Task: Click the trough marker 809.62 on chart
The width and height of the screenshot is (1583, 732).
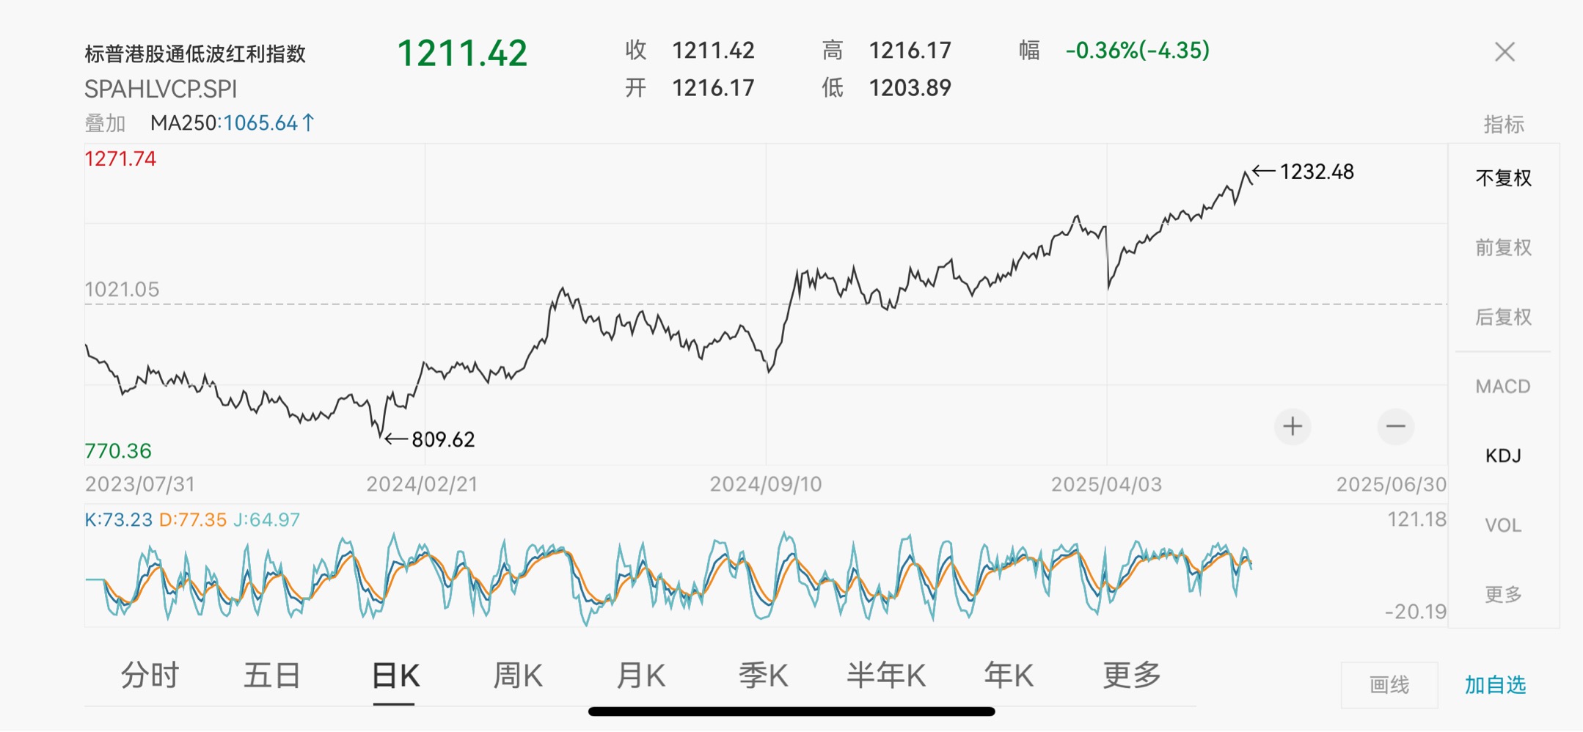Action: (x=443, y=439)
